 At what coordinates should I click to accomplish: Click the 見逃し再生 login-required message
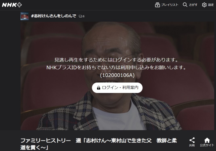(117, 60)
